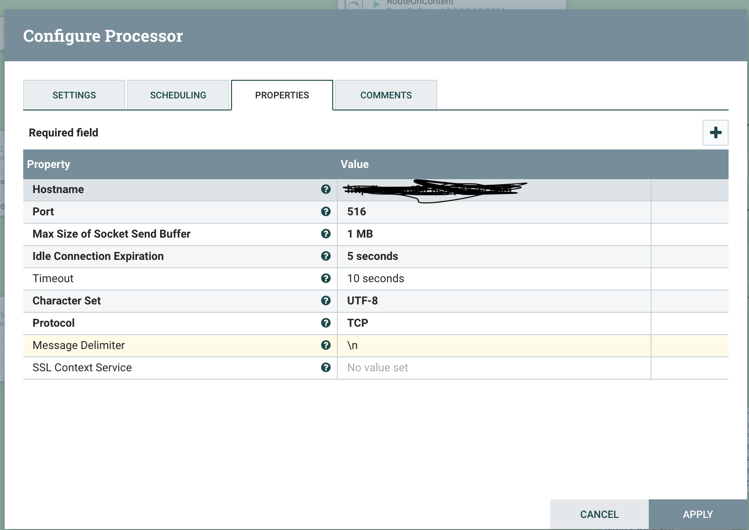This screenshot has width=749, height=530.
Task: Select the PROPERTIES tab
Action: tap(282, 95)
